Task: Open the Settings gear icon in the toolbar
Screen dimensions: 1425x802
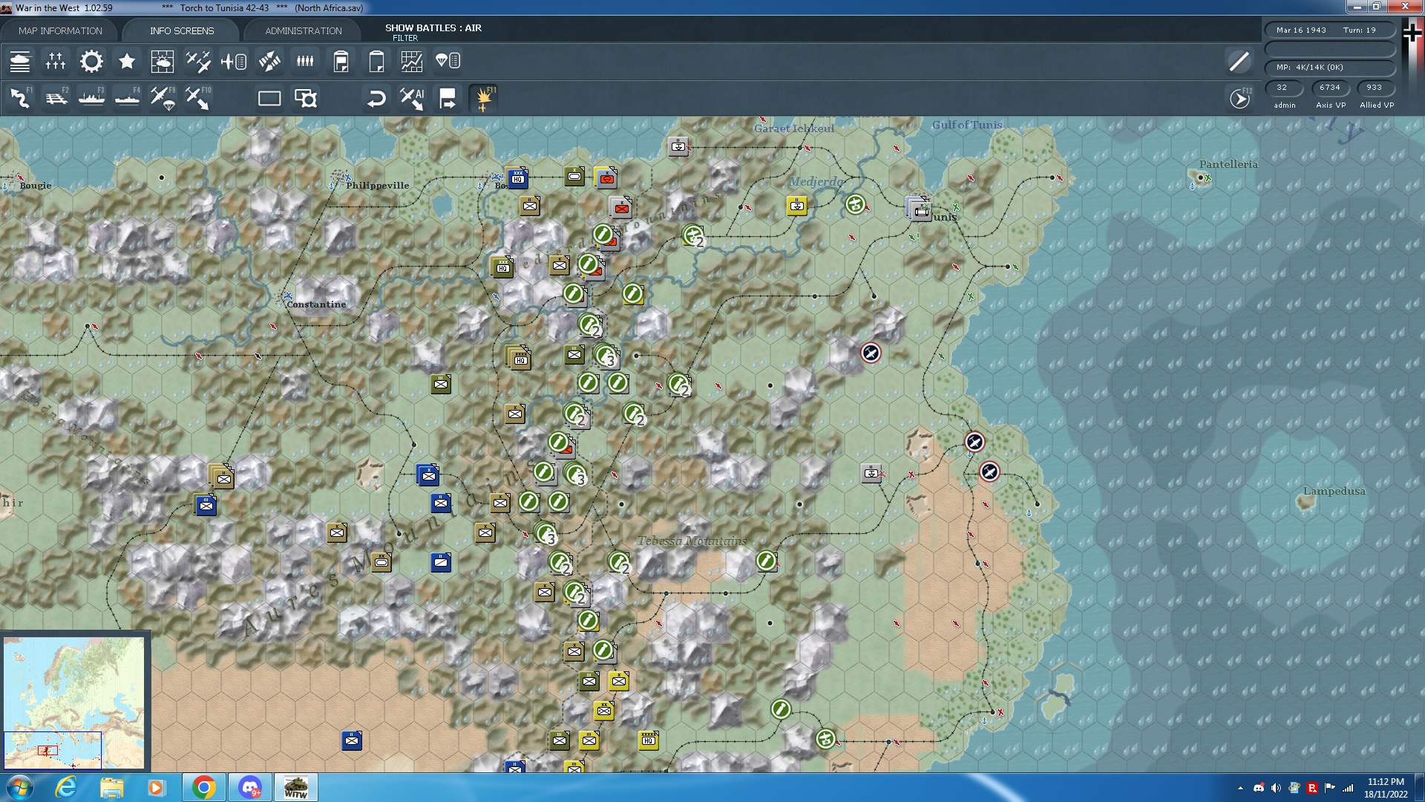Action: tap(91, 62)
